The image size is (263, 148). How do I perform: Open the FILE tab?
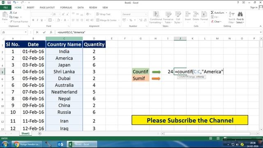(x=6, y=7)
